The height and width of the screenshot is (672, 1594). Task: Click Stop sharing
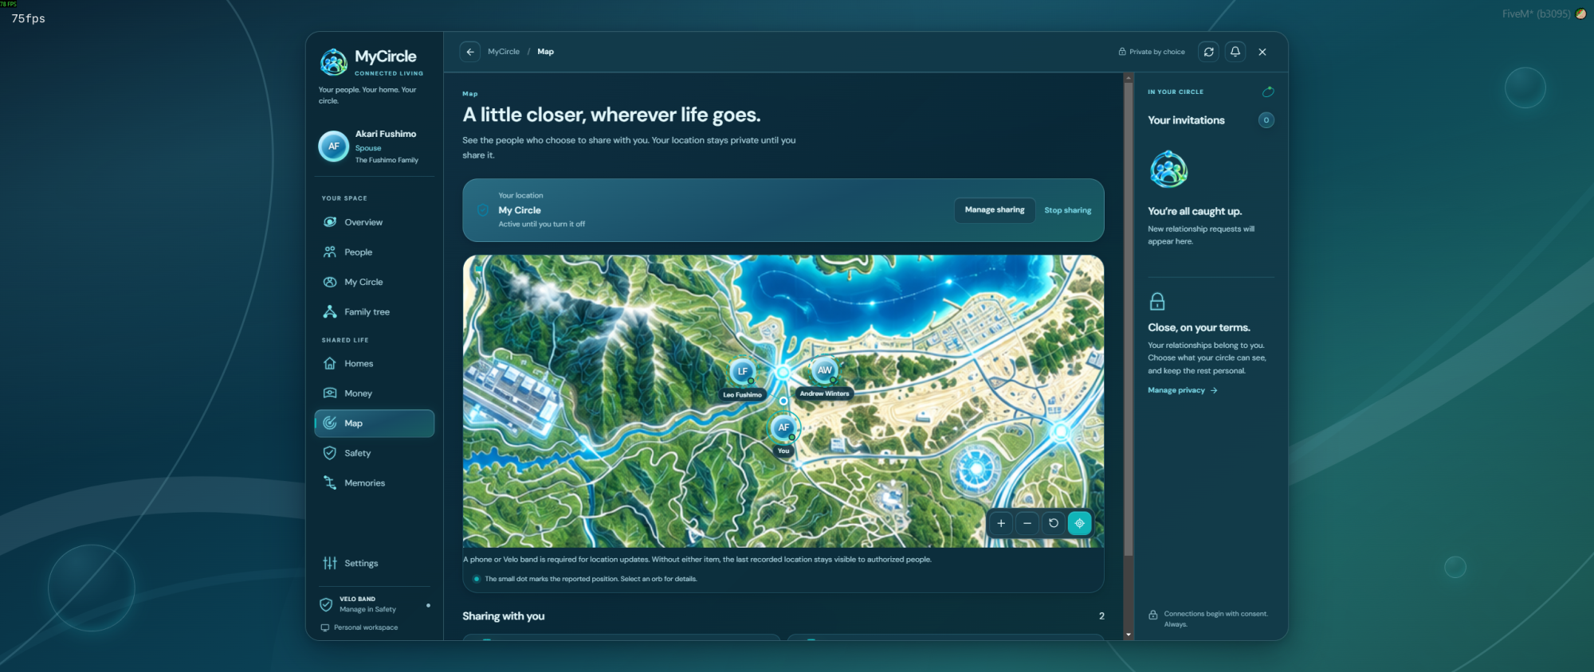pyautogui.click(x=1068, y=210)
